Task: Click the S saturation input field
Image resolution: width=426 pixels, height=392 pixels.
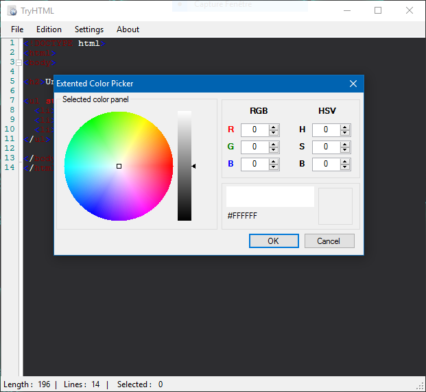Action: [326, 147]
